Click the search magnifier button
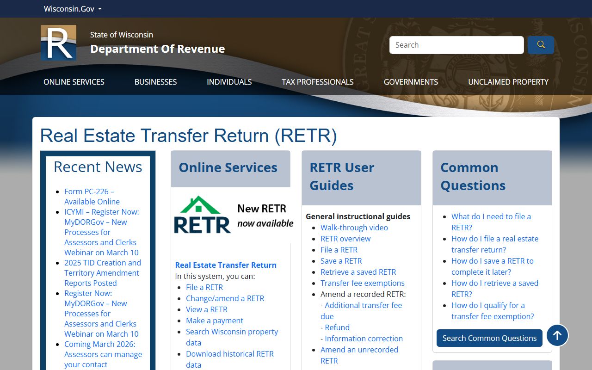 tap(541, 45)
